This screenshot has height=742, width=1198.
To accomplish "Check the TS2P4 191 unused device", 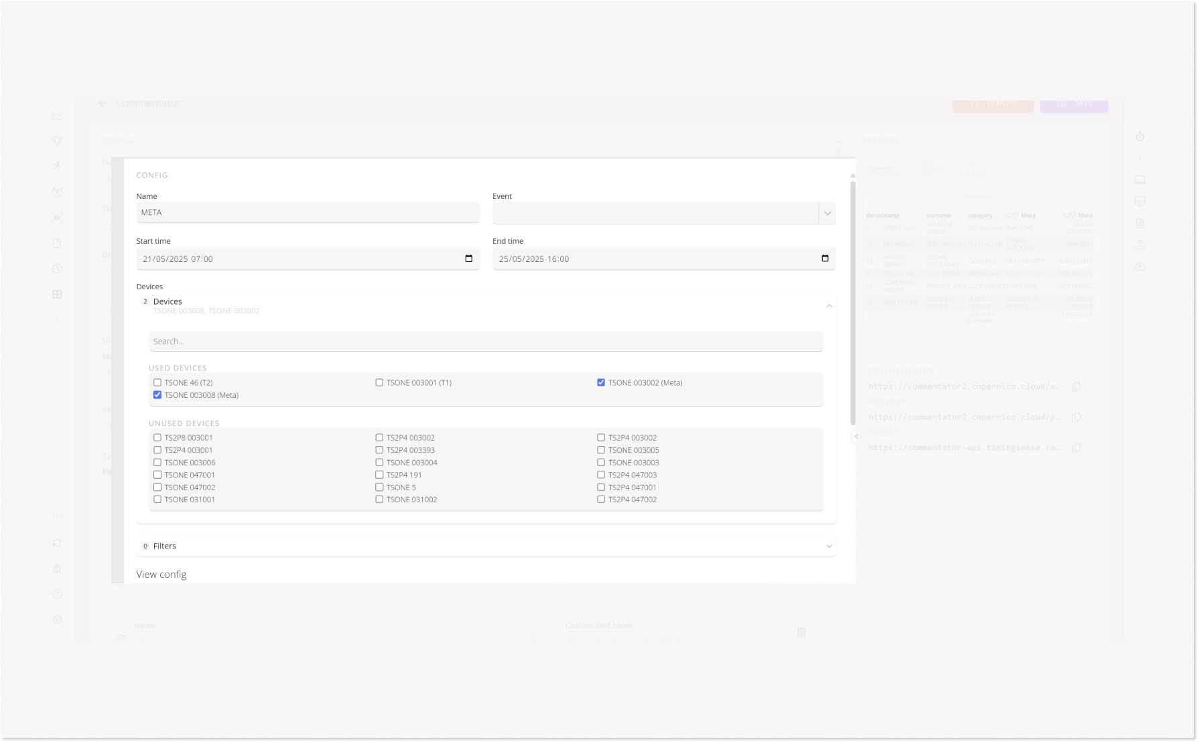I will coord(379,475).
